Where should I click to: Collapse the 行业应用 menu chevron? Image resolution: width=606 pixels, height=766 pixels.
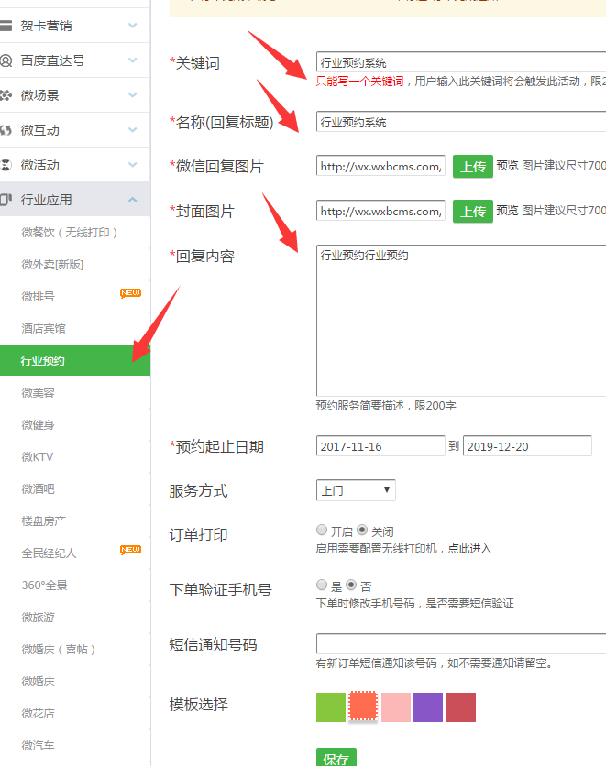(132, 200)
